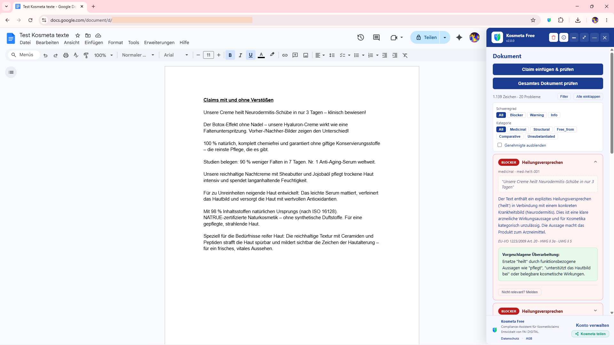Click the left-arrow dock icon in Kosmeta panel
Image resolution: width=614 pixels, height=345 pixels.
click(x=574, y=38)
